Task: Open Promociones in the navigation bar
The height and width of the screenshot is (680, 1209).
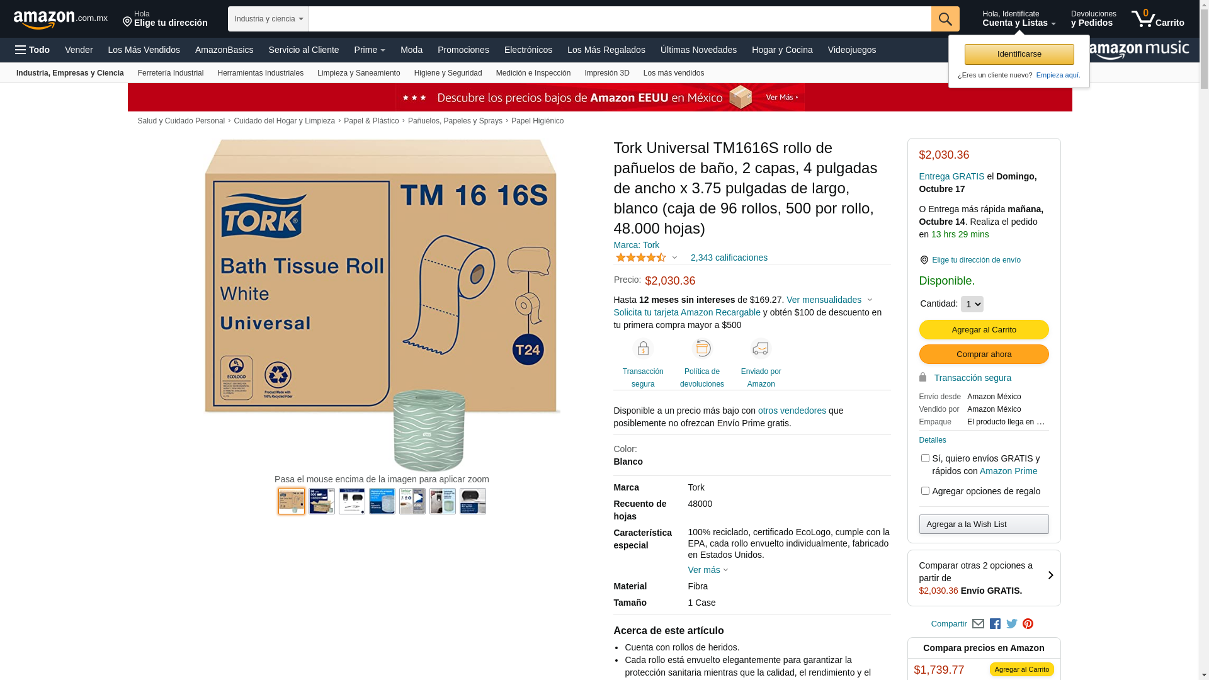Action: (463, 50)
